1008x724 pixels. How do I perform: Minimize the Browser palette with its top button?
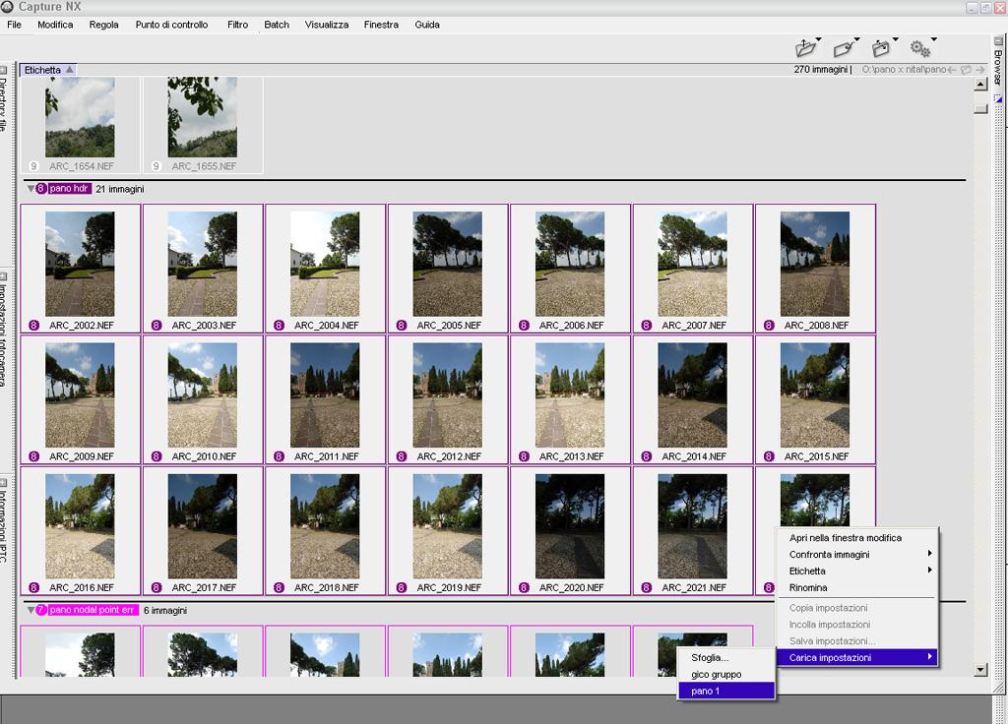pos(998,40)
